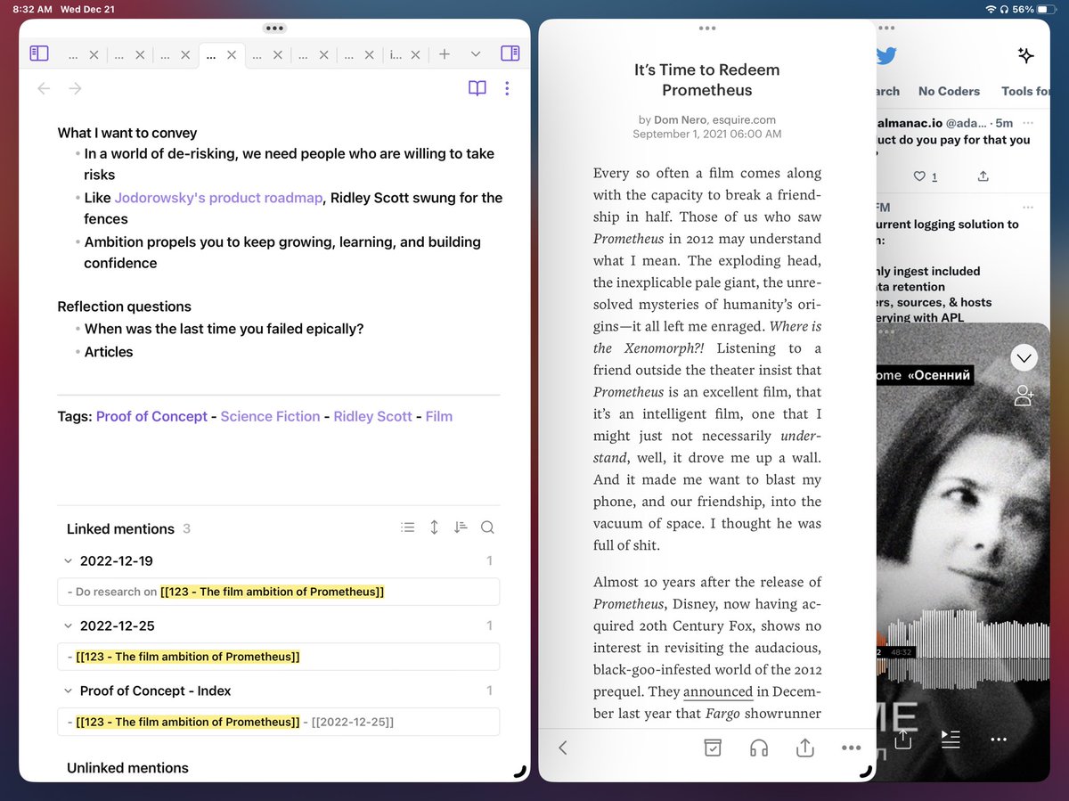The width and height of the screenshot is (1069, 801).
Task: Open the 'announced' link in the article
Action: click(x=718, y=691)
